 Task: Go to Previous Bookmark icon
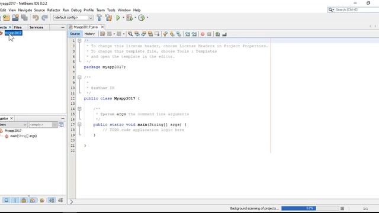click(x=165, y=34)
